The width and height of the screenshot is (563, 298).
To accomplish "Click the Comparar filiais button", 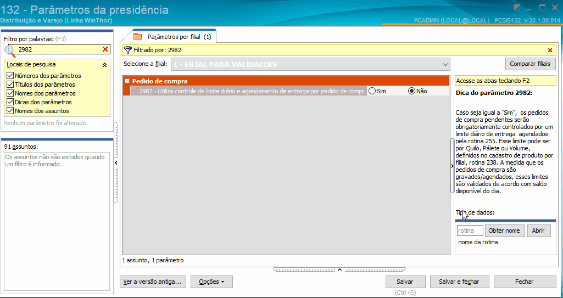I will point(531,64).
